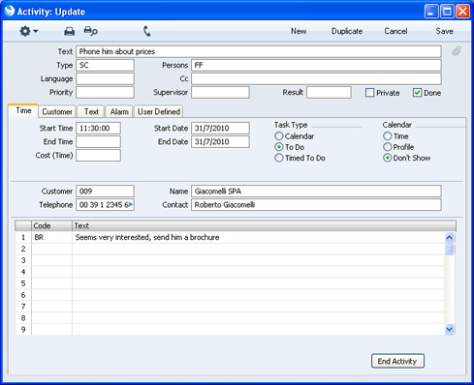
Task: Click the Priority input field
Action: tap(105, 92)
